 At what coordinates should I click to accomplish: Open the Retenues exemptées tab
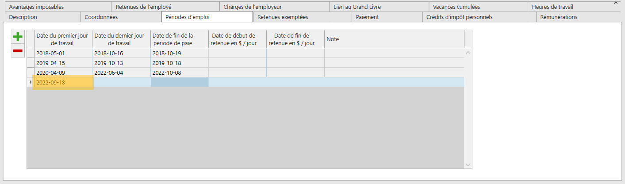[302, 17]
